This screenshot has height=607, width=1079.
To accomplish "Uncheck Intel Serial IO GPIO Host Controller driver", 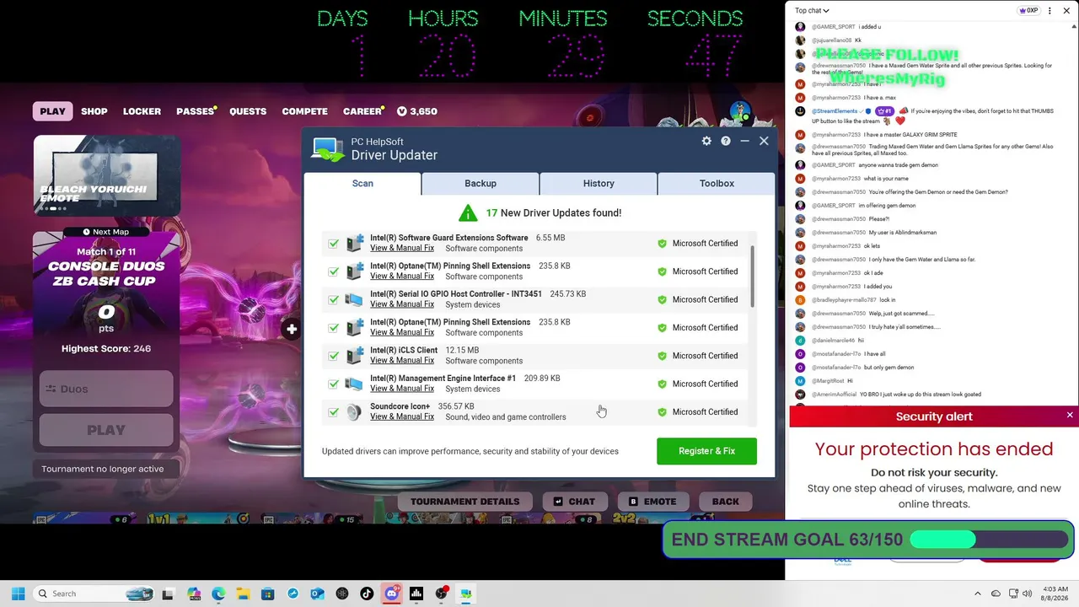I will (333, 299).
